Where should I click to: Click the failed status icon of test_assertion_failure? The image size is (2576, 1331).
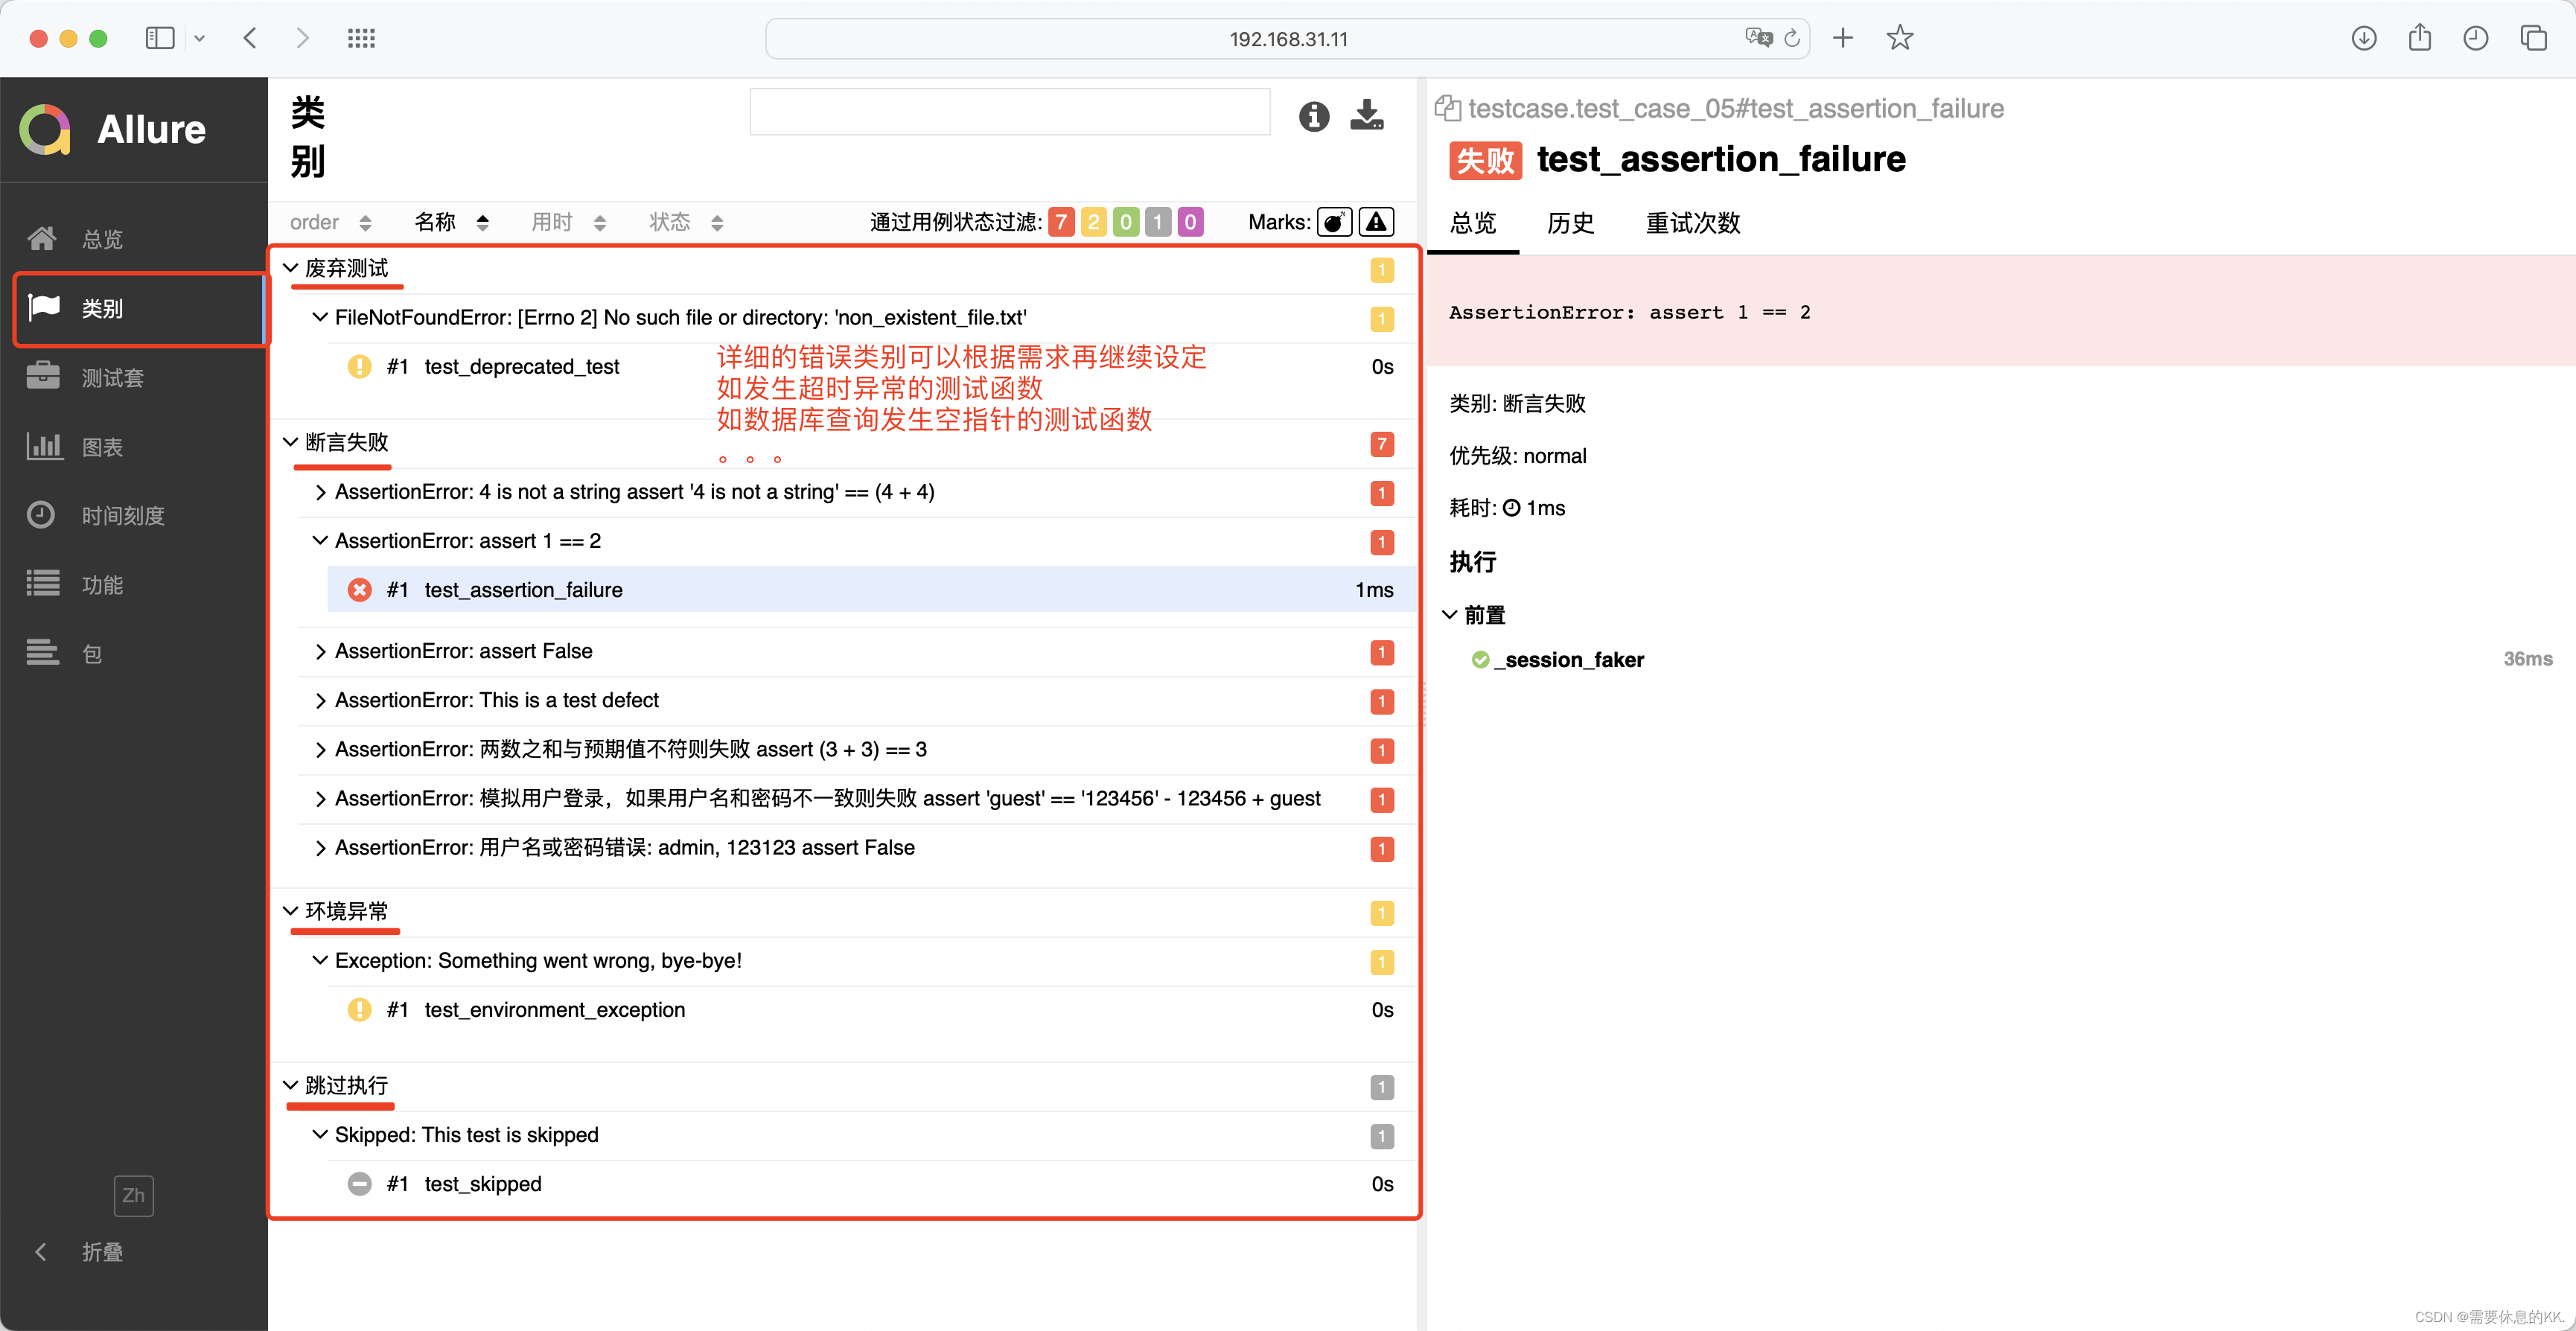359,590
